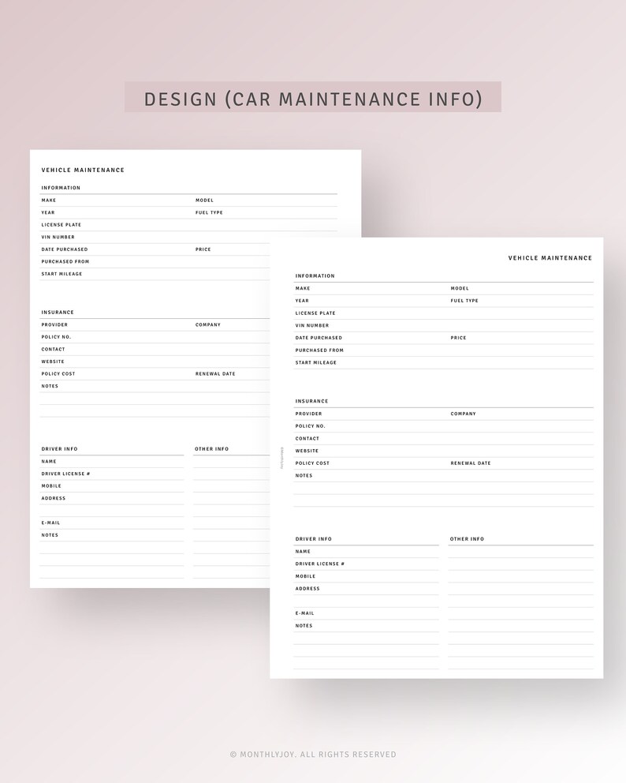Image resolution: width=626 pixels, height=783 pixels.
Task: Click the 'PRICE' label on left page
Action: (203, 249)
